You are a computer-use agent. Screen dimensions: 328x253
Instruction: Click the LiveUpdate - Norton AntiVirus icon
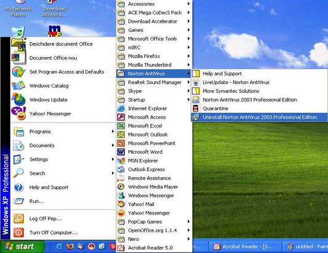point(196,82)
